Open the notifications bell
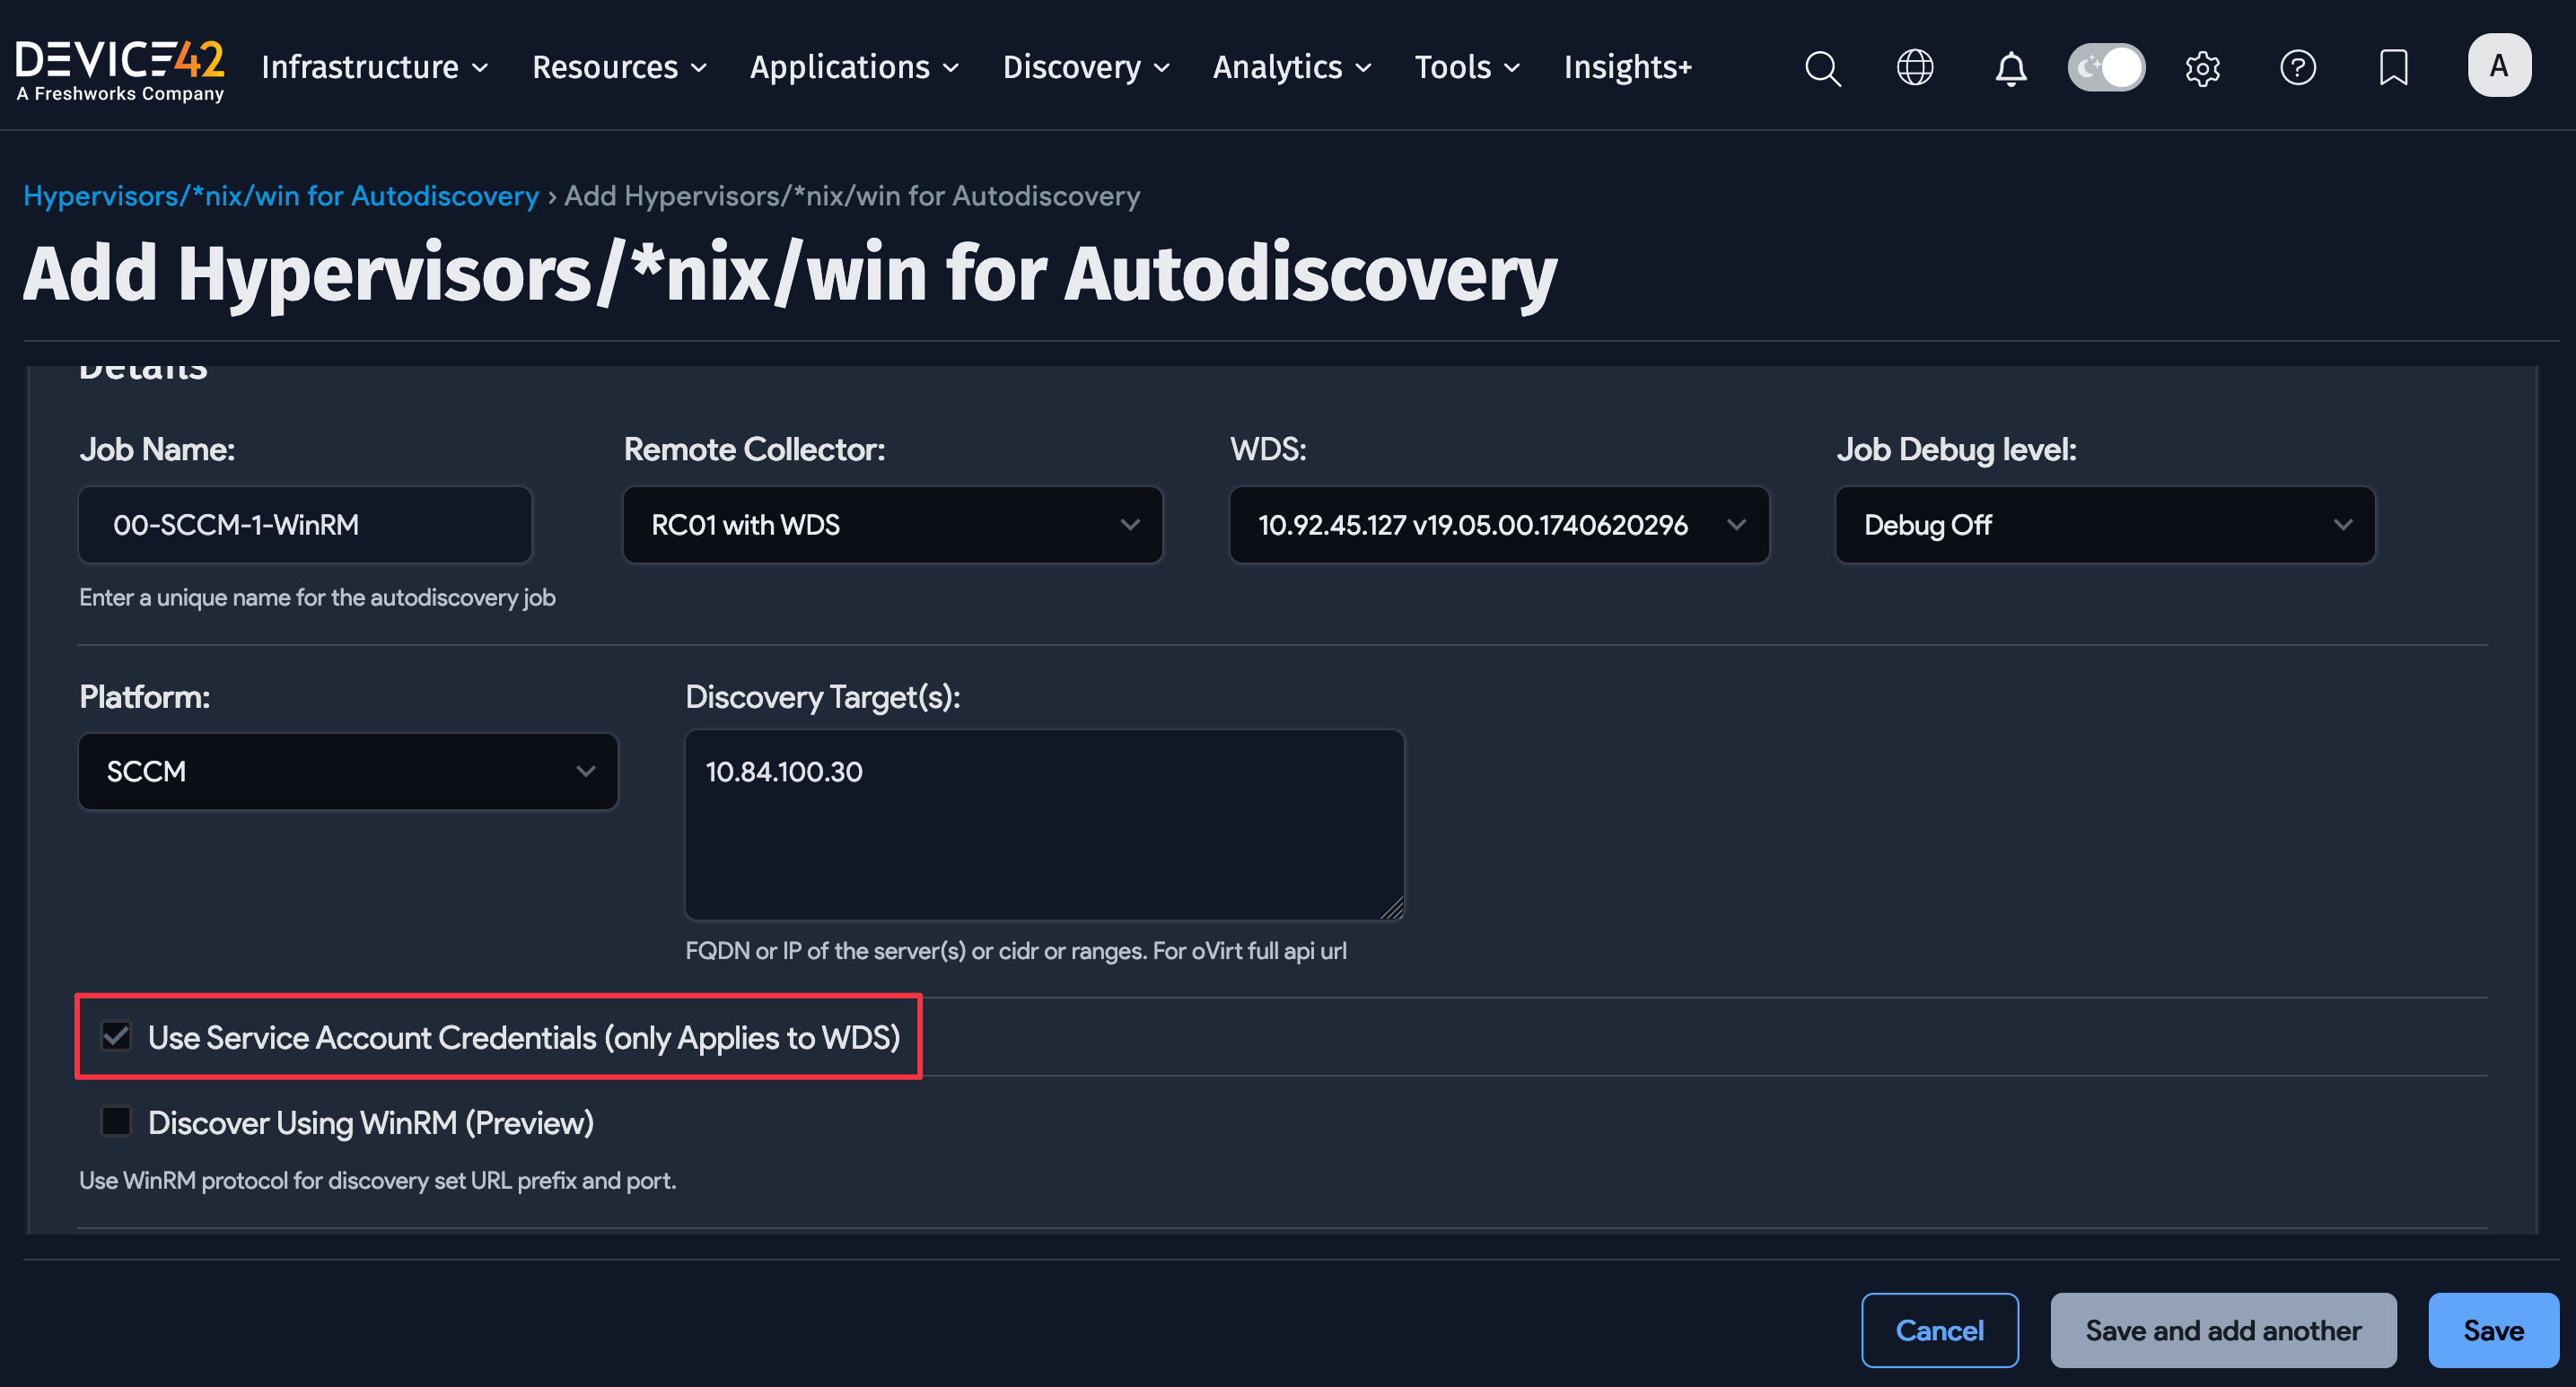The image size is (2576, 1387). coord(2010,68)
